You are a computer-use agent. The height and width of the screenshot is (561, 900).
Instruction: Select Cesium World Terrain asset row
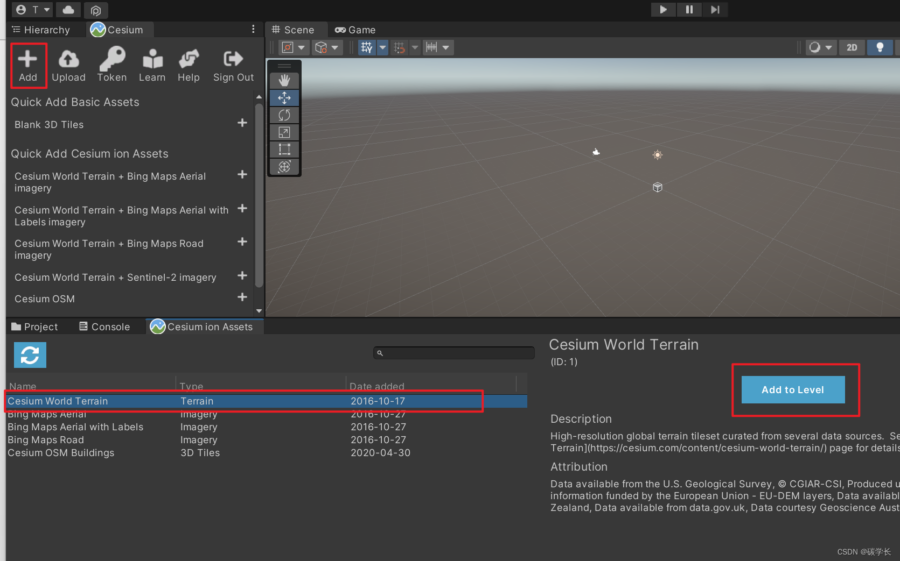[267, 401]
